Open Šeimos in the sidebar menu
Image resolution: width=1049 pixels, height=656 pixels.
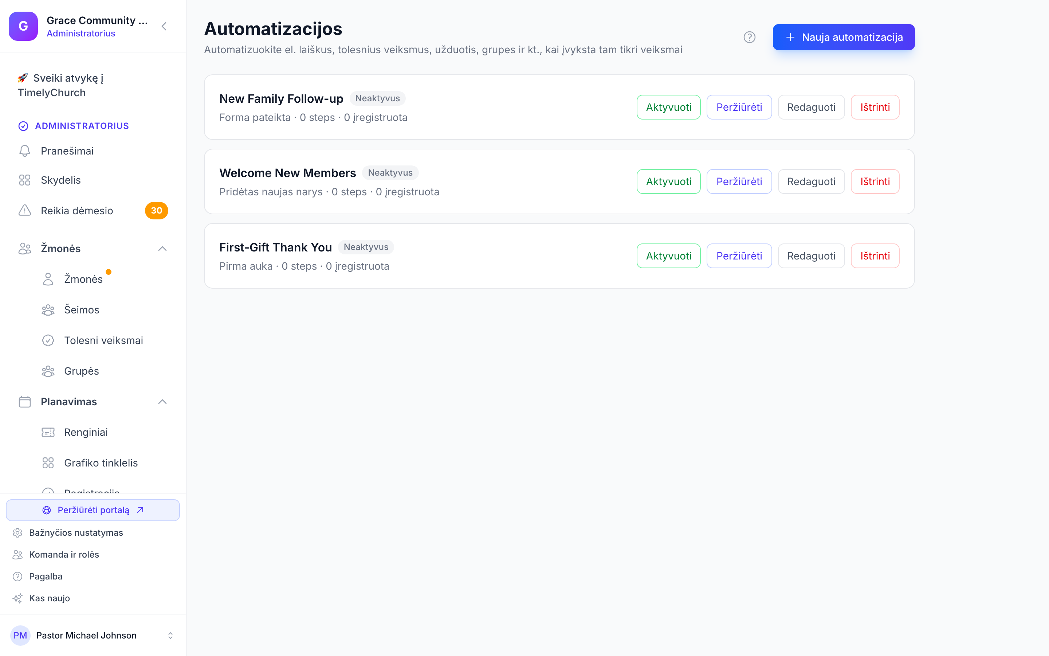click(x=82, y=310)
